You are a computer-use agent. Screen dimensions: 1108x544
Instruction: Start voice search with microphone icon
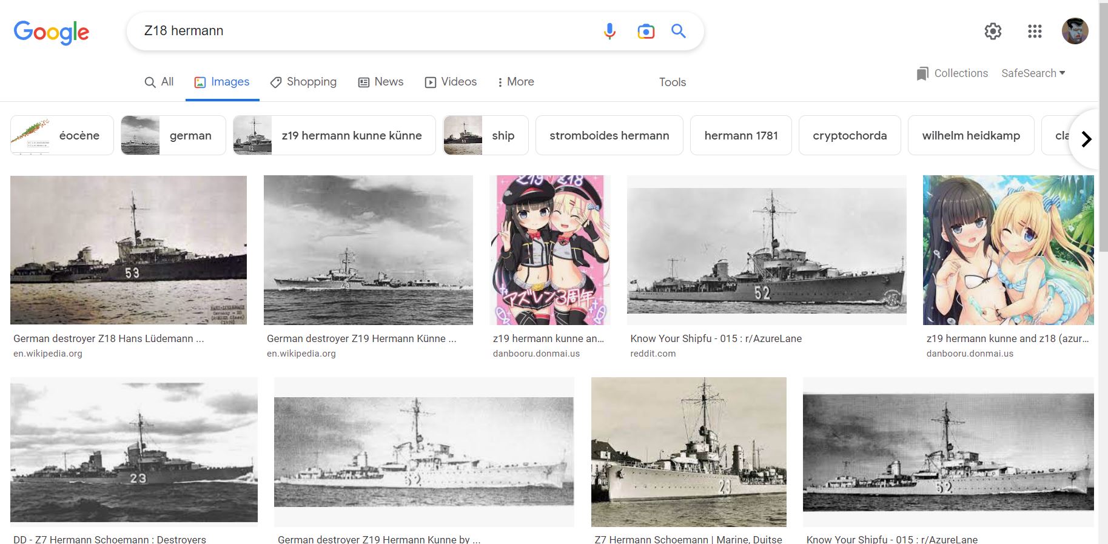point(609,31)
